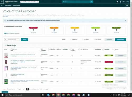
Task: See details for English Breakfast Tea row
Action: 121,55
